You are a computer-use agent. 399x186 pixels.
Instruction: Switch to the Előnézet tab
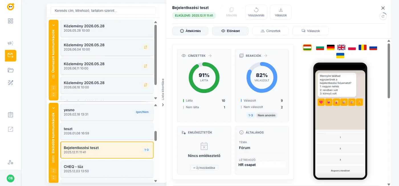(230, 31)
